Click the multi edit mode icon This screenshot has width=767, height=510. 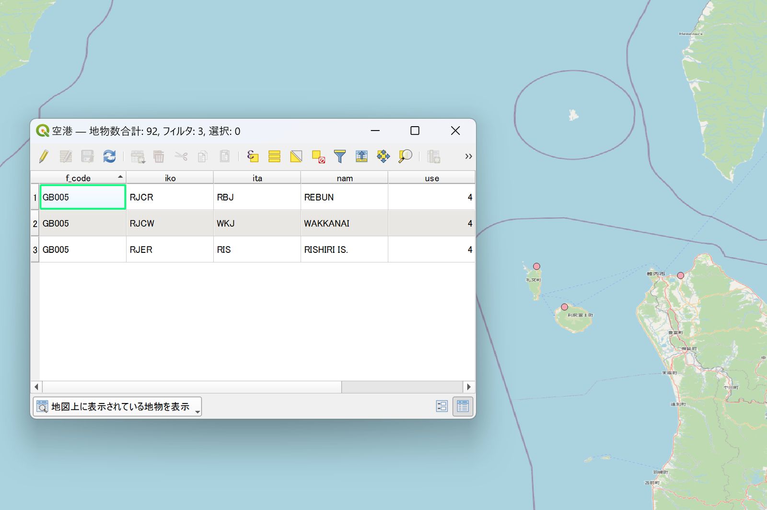coord(66,156)
